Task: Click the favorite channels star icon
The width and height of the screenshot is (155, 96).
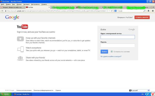Action: pyautogui.click(x=20, y=39)
